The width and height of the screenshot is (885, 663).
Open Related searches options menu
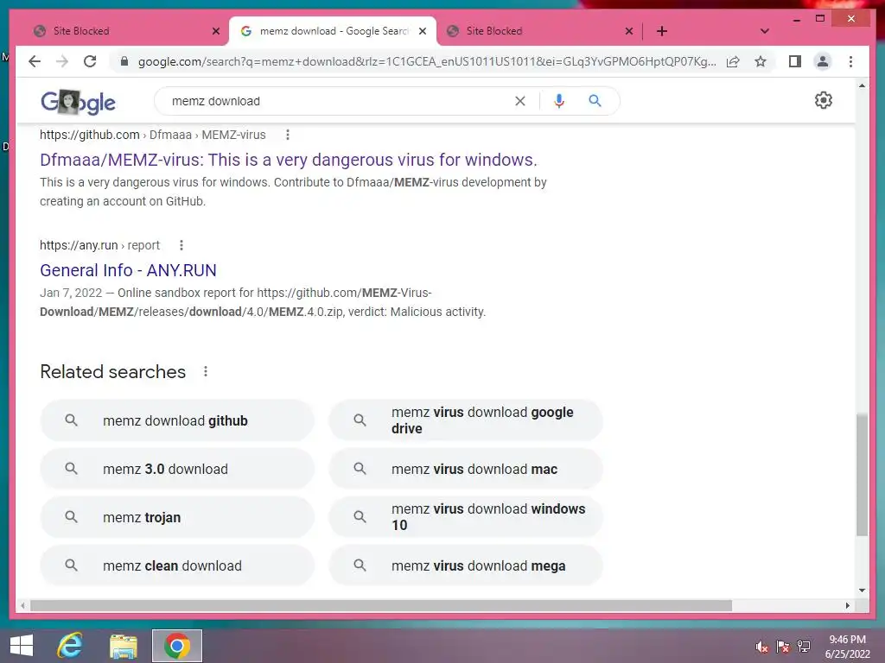tap(206, 371)
